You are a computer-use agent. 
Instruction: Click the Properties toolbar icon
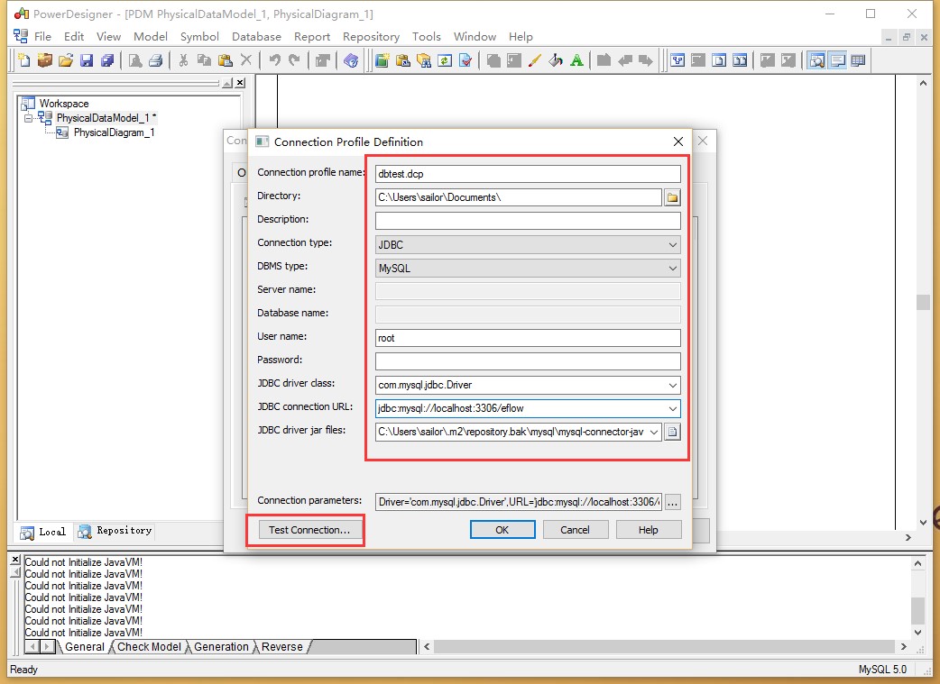tap(323, 59)
